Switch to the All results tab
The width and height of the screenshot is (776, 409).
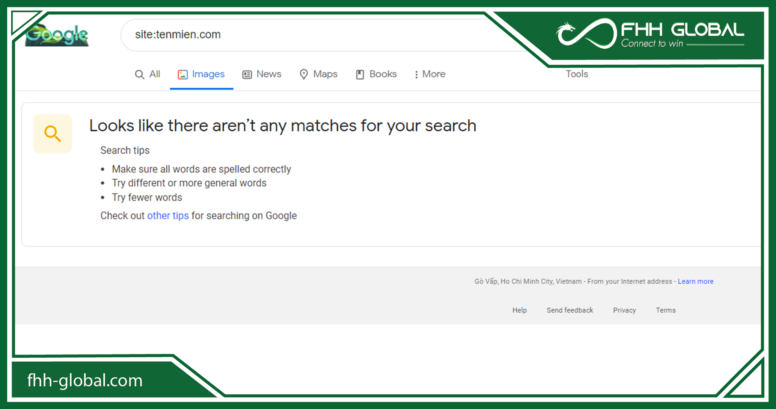pyautogui.click(x=154, y=74)
